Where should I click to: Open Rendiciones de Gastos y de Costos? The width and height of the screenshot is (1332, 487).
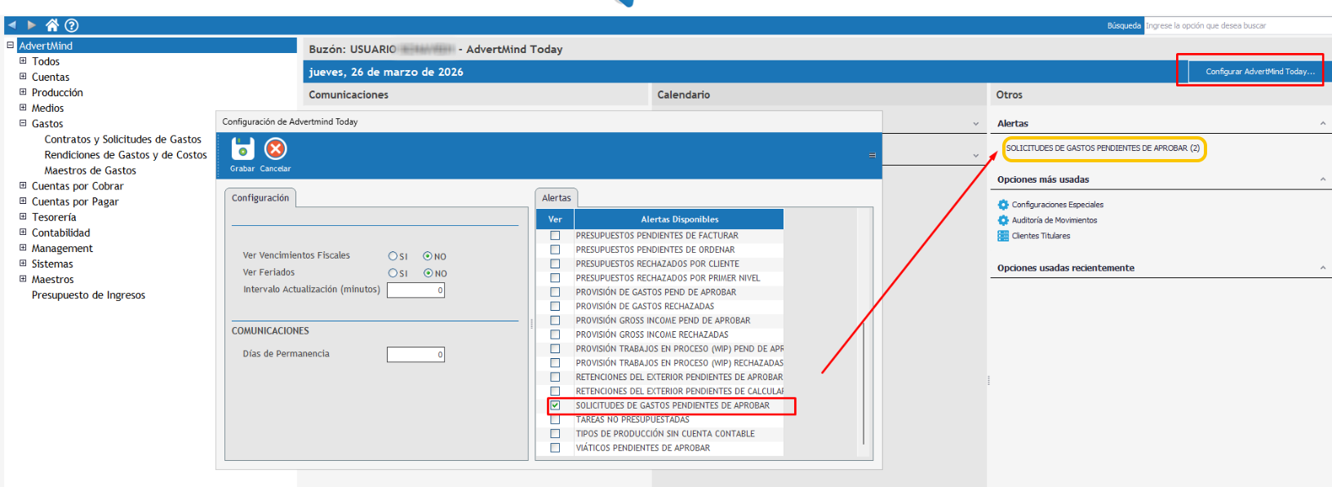126,155
